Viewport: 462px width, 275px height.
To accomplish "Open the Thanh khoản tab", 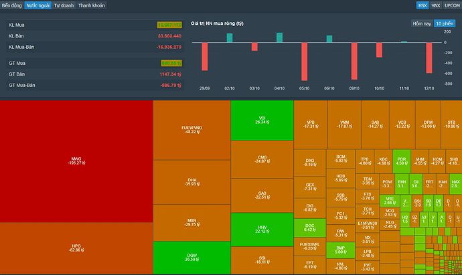I will coord(91,5).
